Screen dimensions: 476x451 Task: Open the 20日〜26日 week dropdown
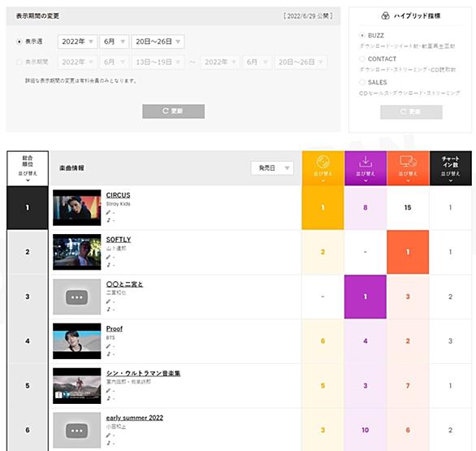point(158,41)
